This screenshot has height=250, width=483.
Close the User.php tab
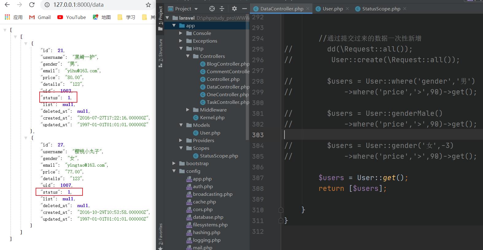pos(347,9)
